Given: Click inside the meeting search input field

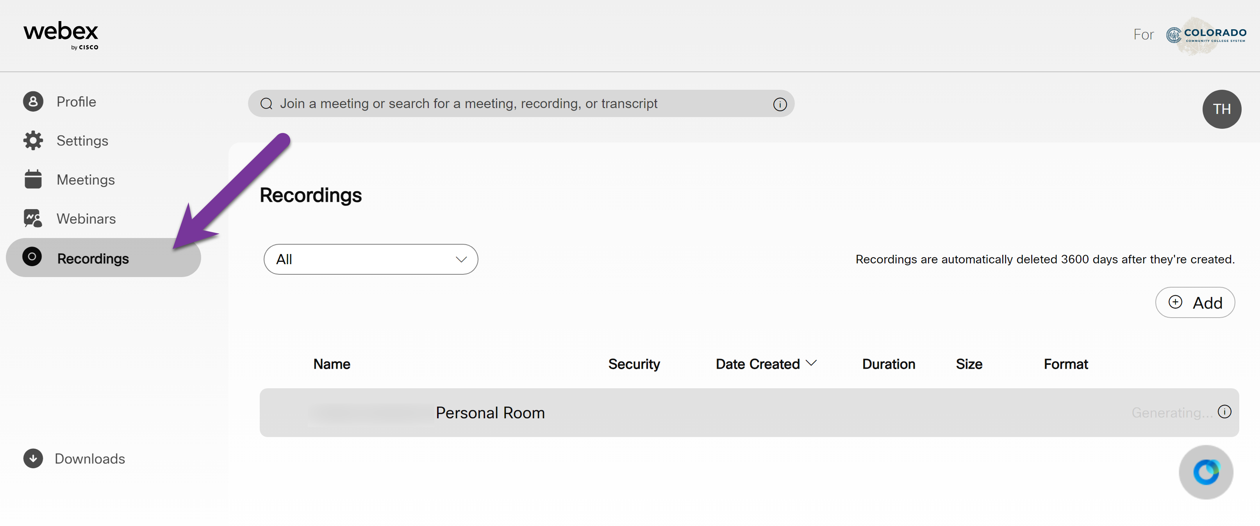Looking at the screenshot, I should point(489,103).
